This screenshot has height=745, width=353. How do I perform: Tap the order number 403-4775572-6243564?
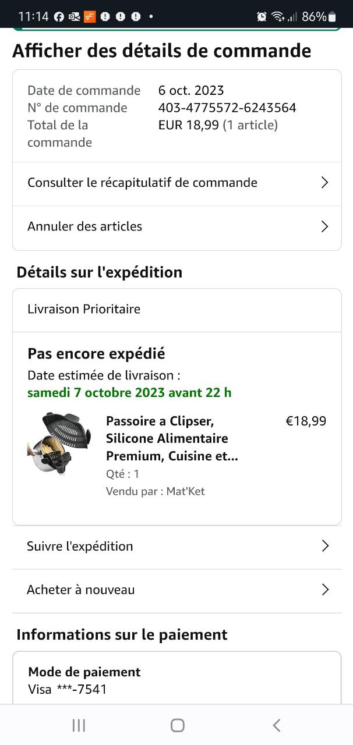227,108
